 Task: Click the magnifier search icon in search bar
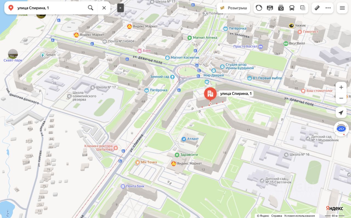coord(90,8)
